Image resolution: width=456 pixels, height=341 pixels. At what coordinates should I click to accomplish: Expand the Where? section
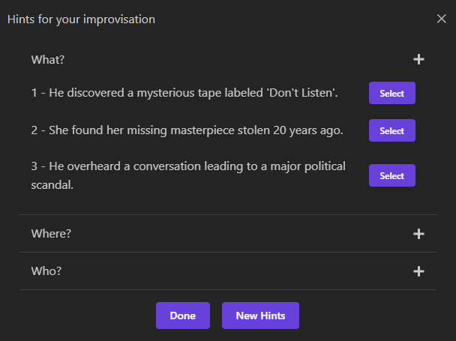228,234
